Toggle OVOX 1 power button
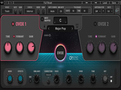121x90 pixels. 13,24
